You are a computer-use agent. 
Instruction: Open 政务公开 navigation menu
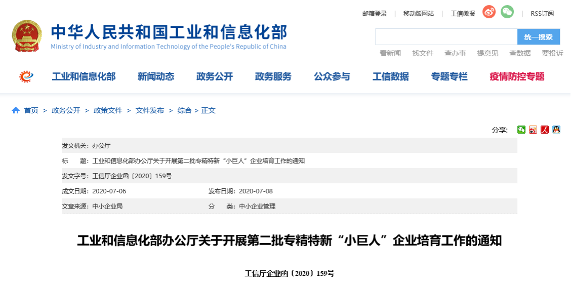click(x=215, y=76)
